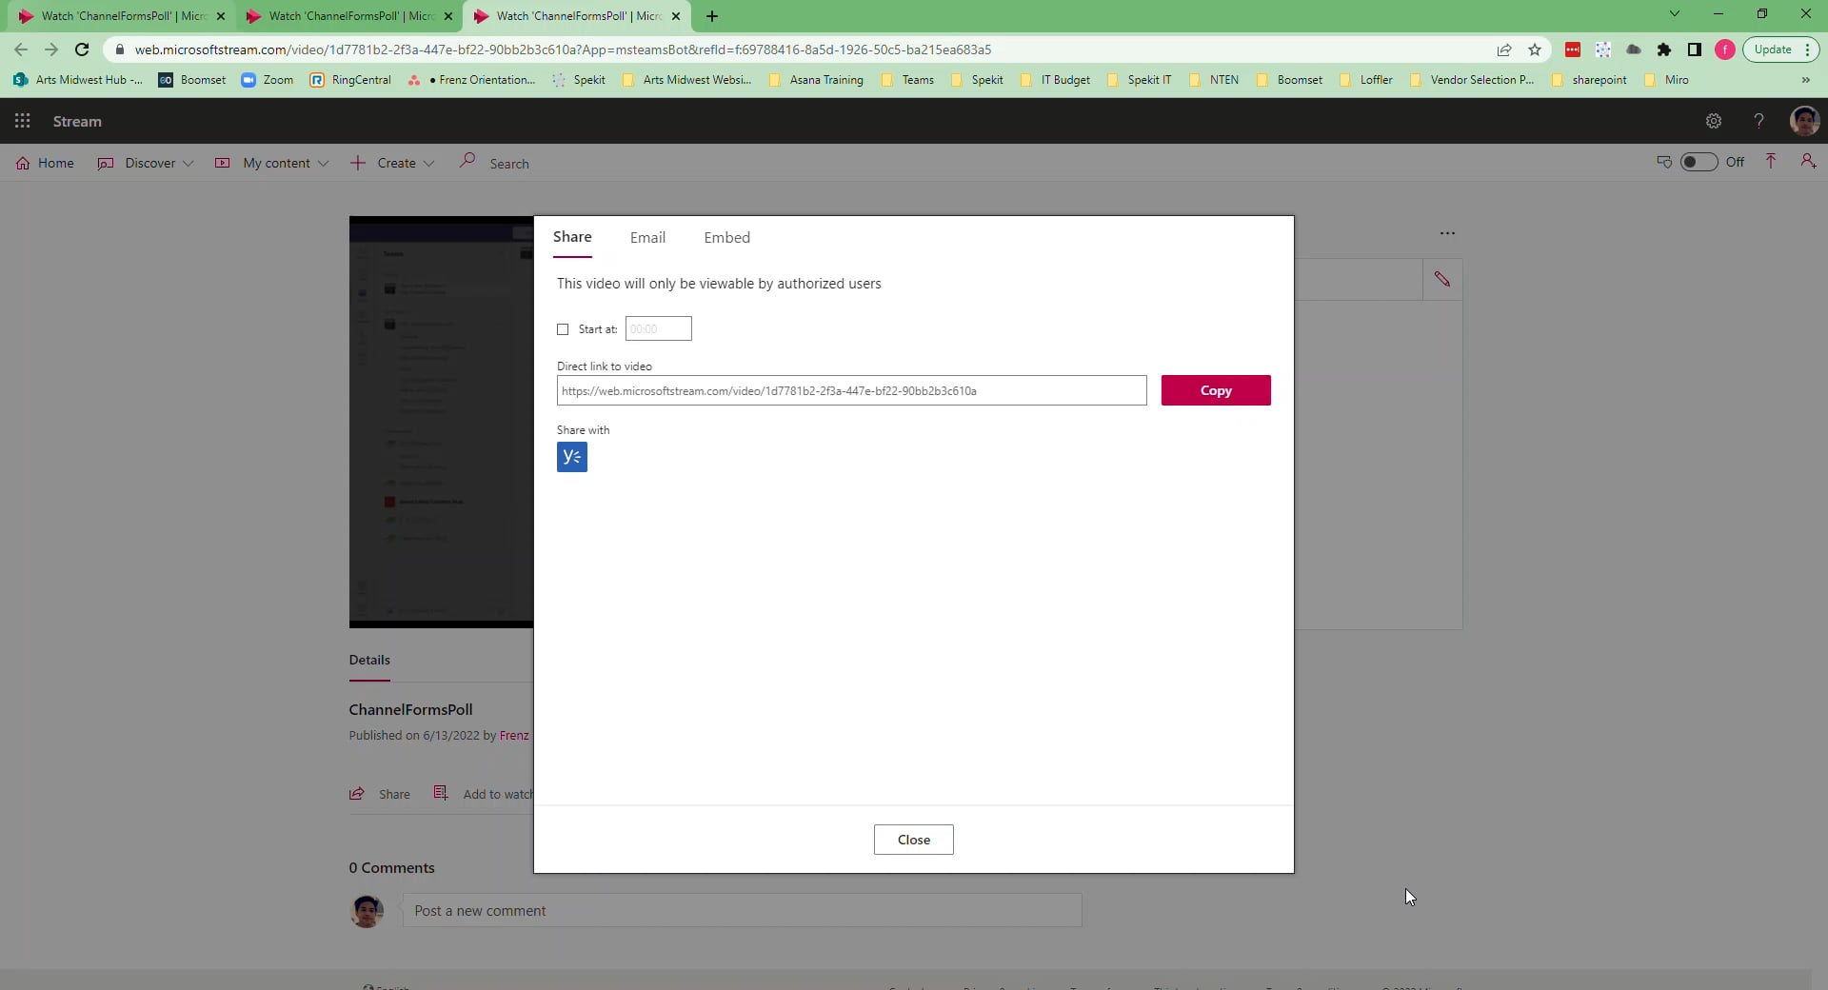
Task: Click the direct link URL field
Action: 852,390
